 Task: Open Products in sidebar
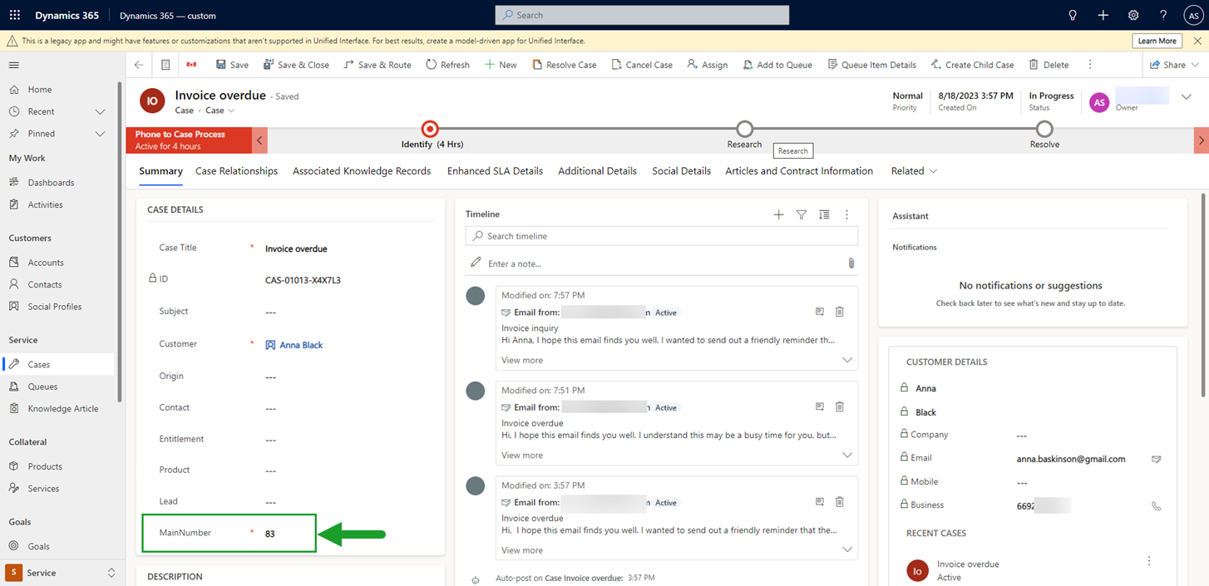point(45,466)
